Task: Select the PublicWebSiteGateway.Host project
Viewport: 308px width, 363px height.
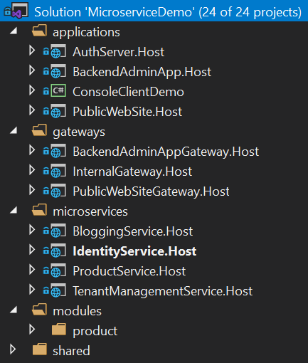Action: tap(151, 191)
